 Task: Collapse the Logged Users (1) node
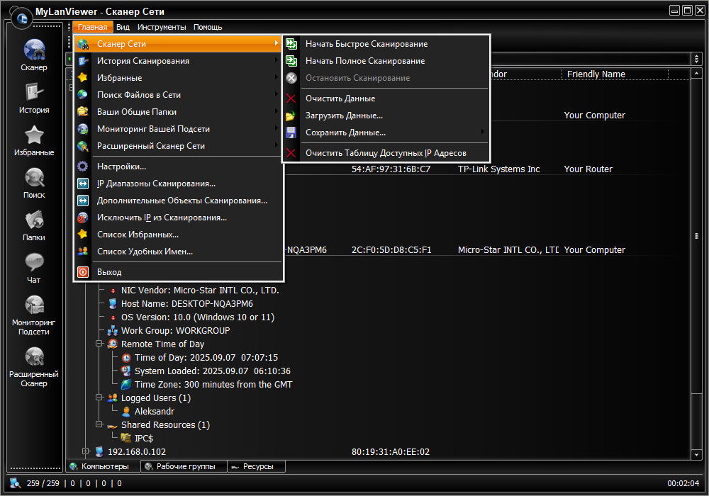(x=99, y=398)
